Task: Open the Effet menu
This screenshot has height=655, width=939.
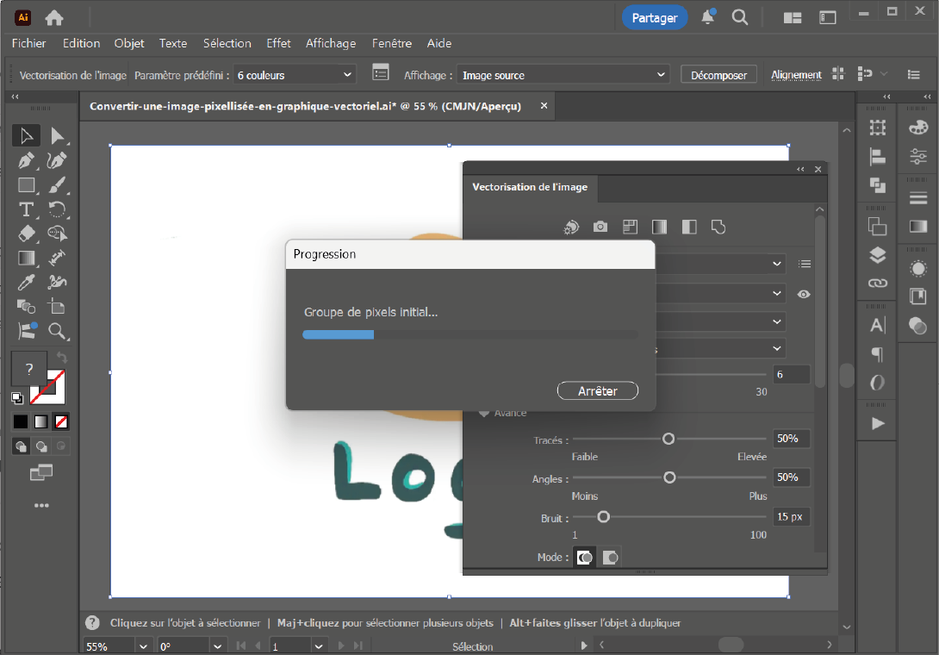Action: click(278, 43)
